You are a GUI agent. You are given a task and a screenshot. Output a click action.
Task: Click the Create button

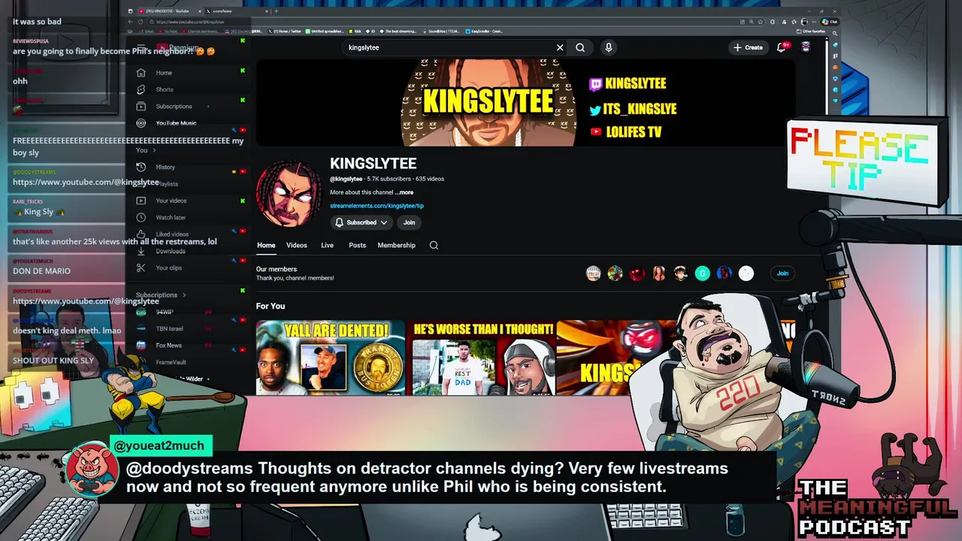click(748, 47)
